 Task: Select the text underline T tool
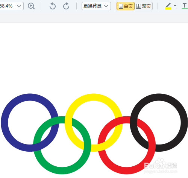[x=184, y=6]
